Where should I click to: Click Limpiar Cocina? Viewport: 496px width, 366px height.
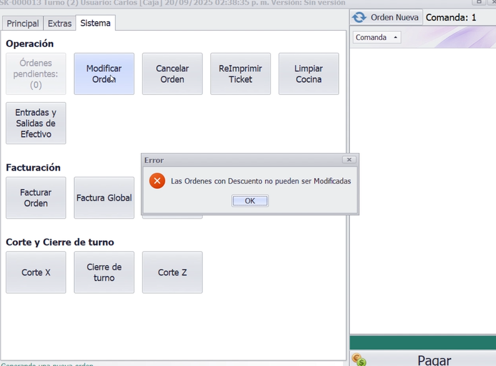point(308,74)
